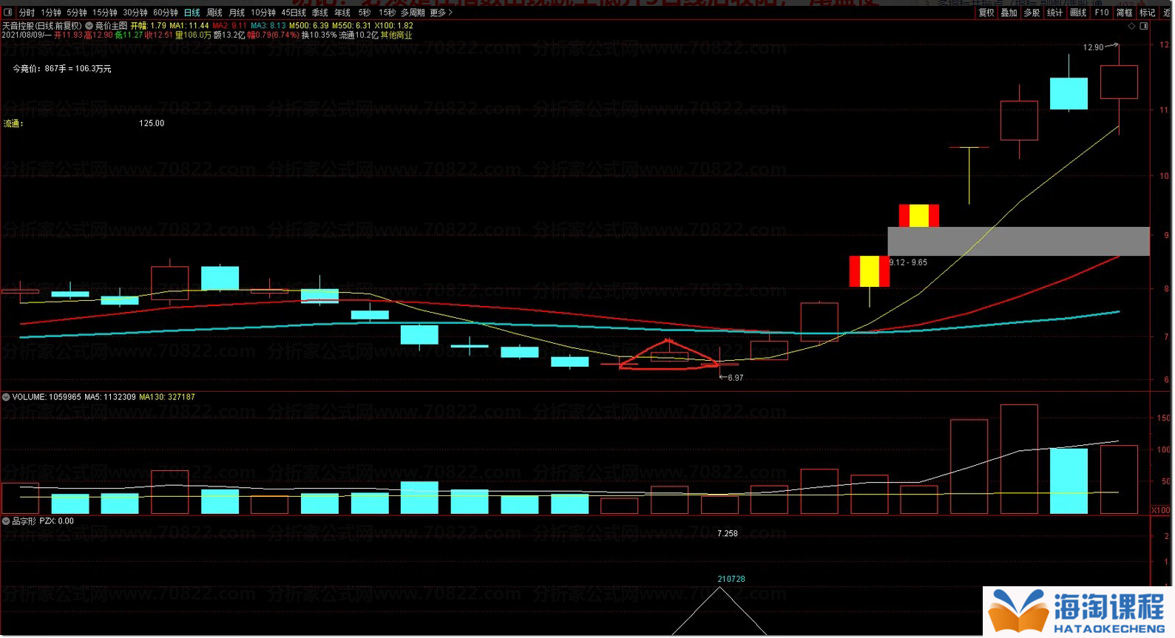The image size is (1175, 638).
Task: Click the 天音控股(日线.前复权) stock title
Action: tap(42, 25)
